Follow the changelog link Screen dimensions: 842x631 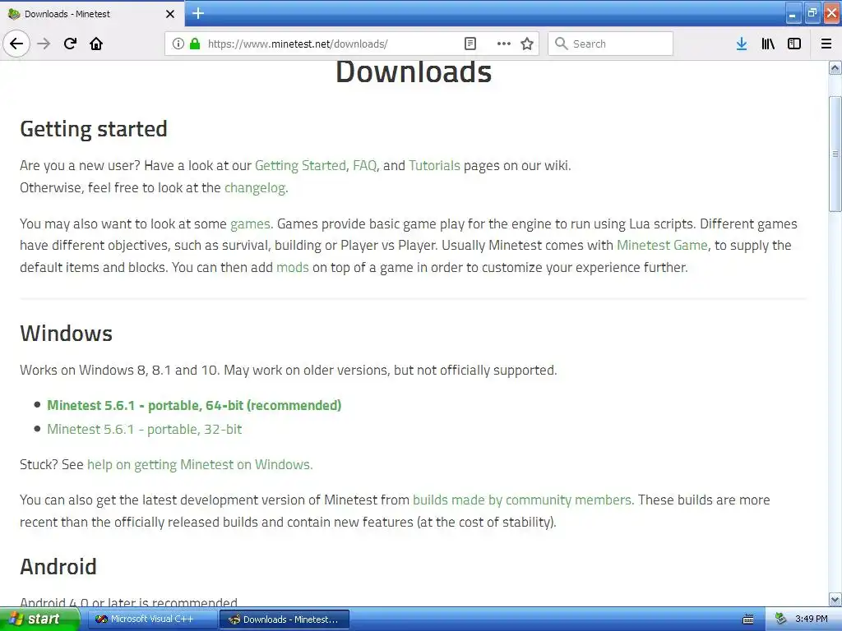click(255, 188)
